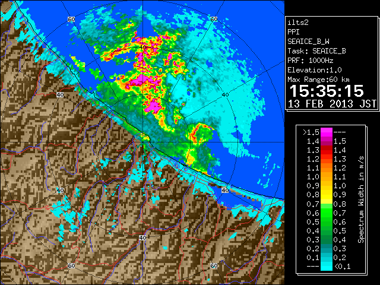Pick the orange 1.1–1.2 legend swatch
380x285 pixels.
click(x=326, y=168)
